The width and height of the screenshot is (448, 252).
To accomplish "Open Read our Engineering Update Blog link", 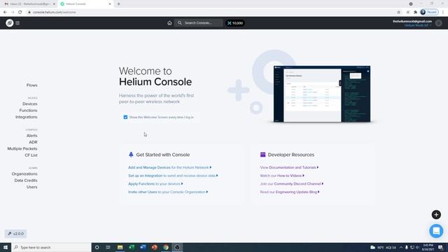I will point(290,192).
